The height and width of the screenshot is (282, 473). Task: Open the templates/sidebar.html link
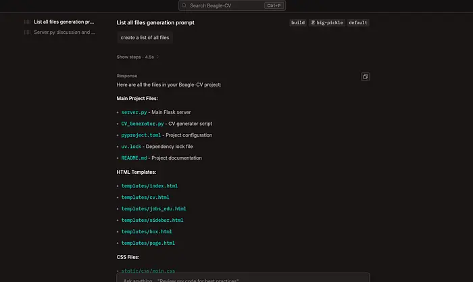(152, 220)
